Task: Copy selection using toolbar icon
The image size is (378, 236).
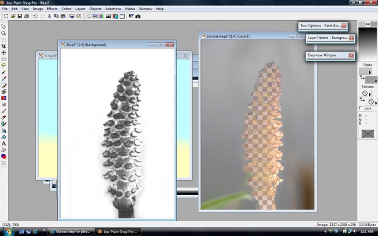Action: pyautogui.click(x=56, y=16)
